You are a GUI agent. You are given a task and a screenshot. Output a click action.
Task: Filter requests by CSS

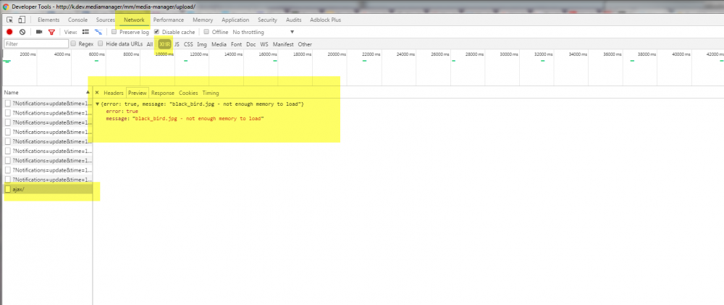188,44
